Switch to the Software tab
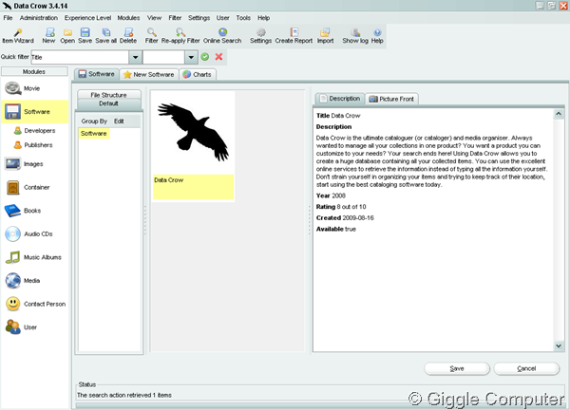 [x=97, y=74]
